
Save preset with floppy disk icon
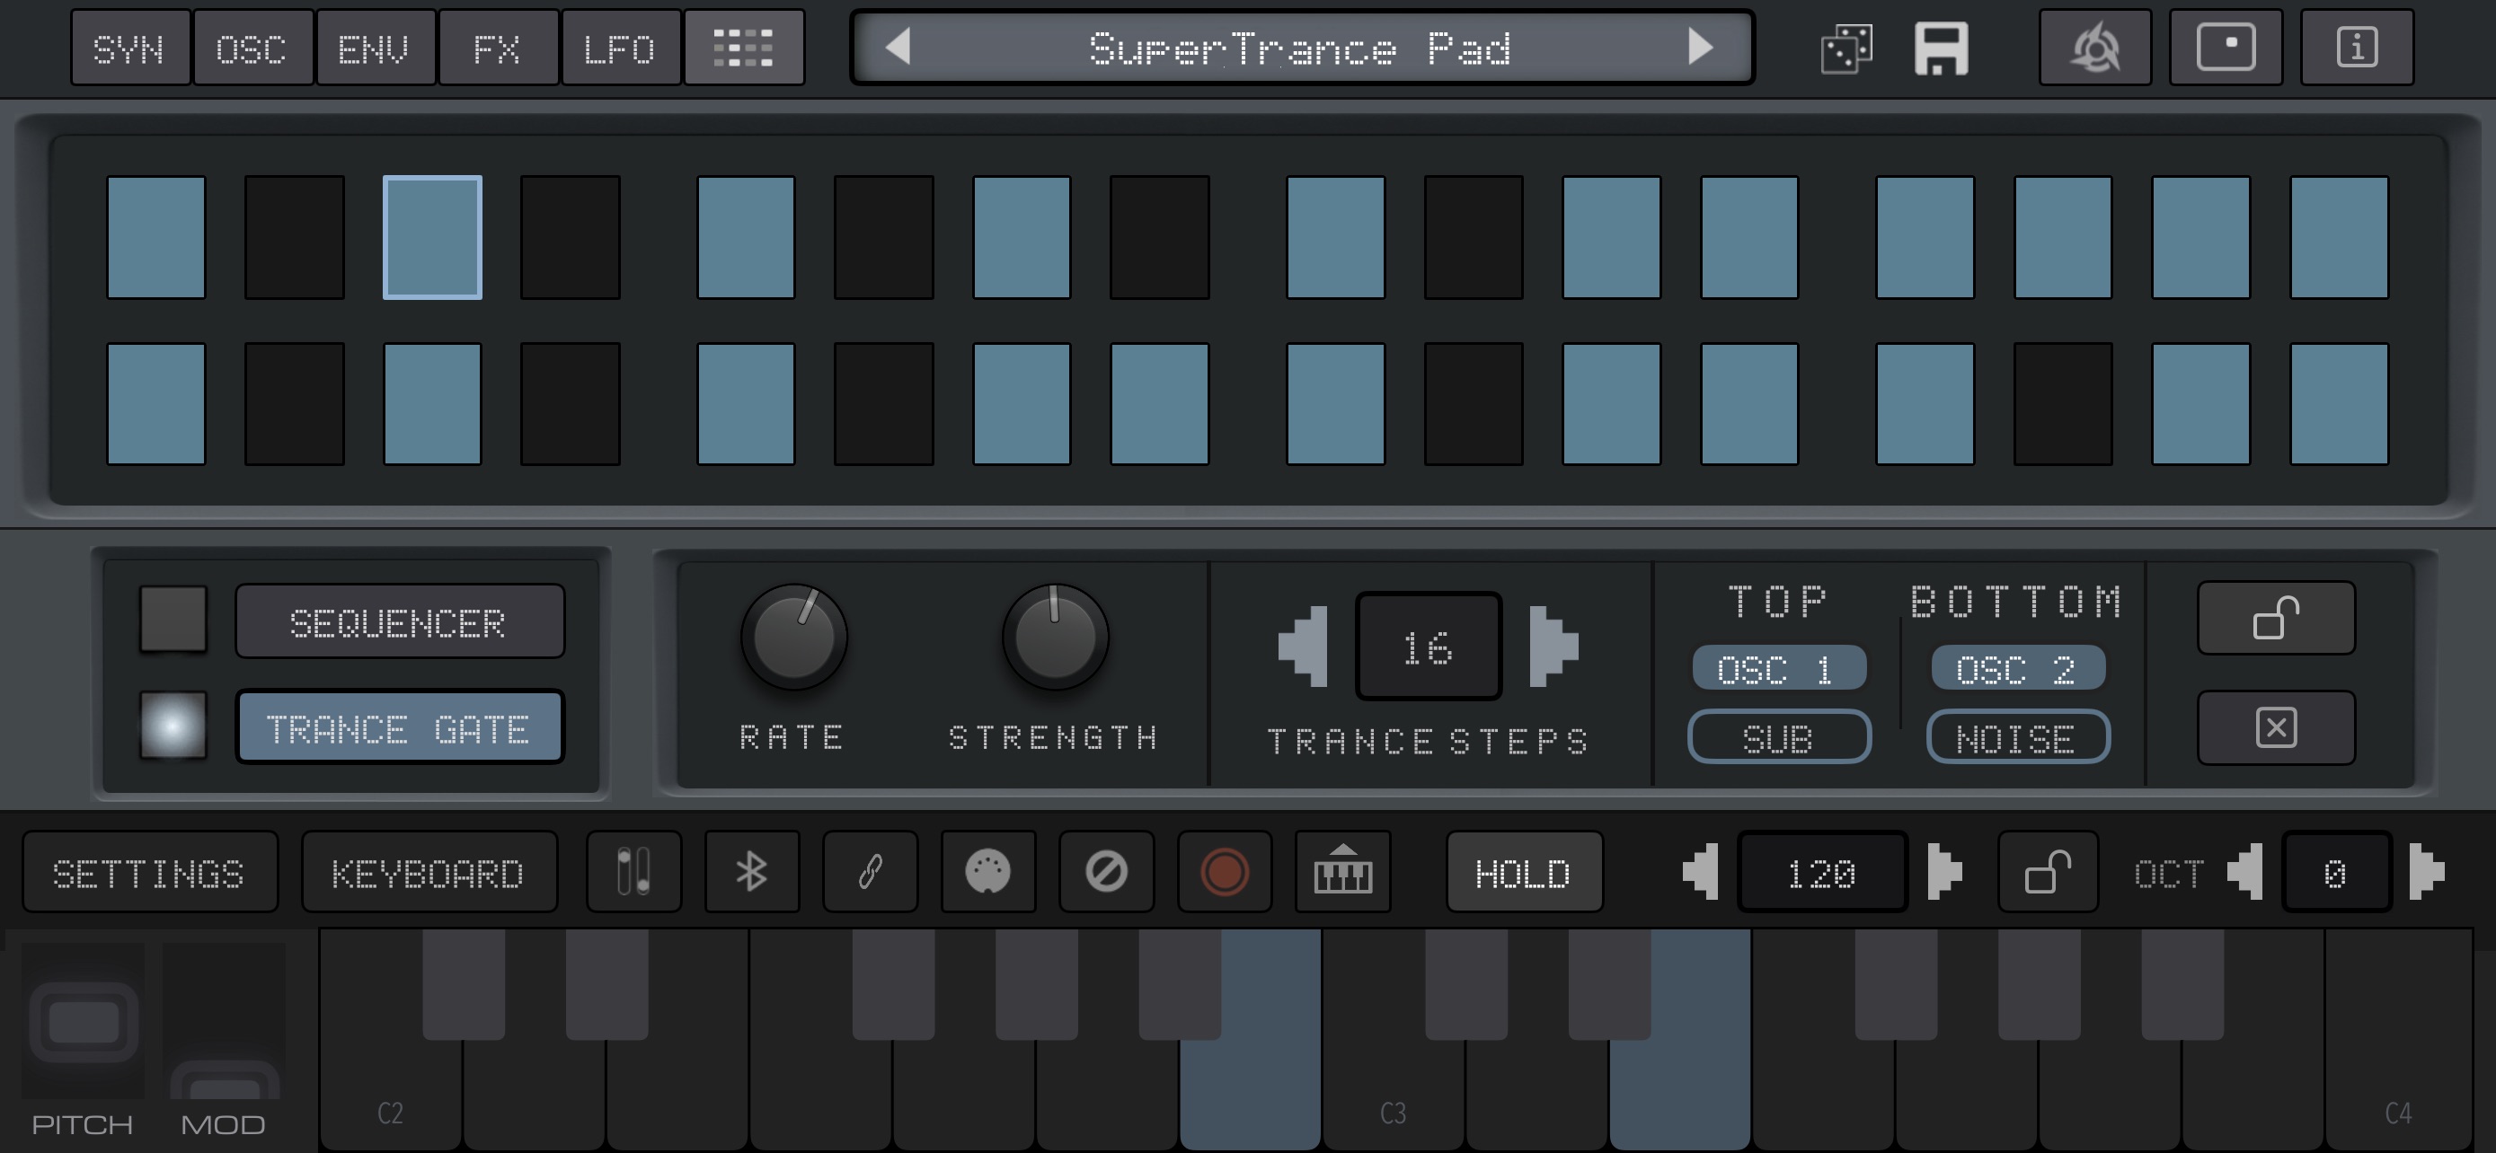(x=1941, y=48)
